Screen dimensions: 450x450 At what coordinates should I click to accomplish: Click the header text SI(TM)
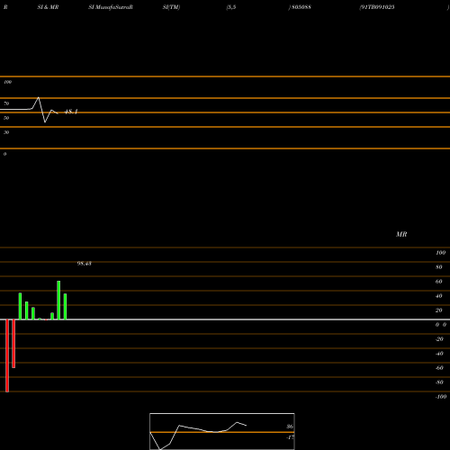[x=171, y=7]
